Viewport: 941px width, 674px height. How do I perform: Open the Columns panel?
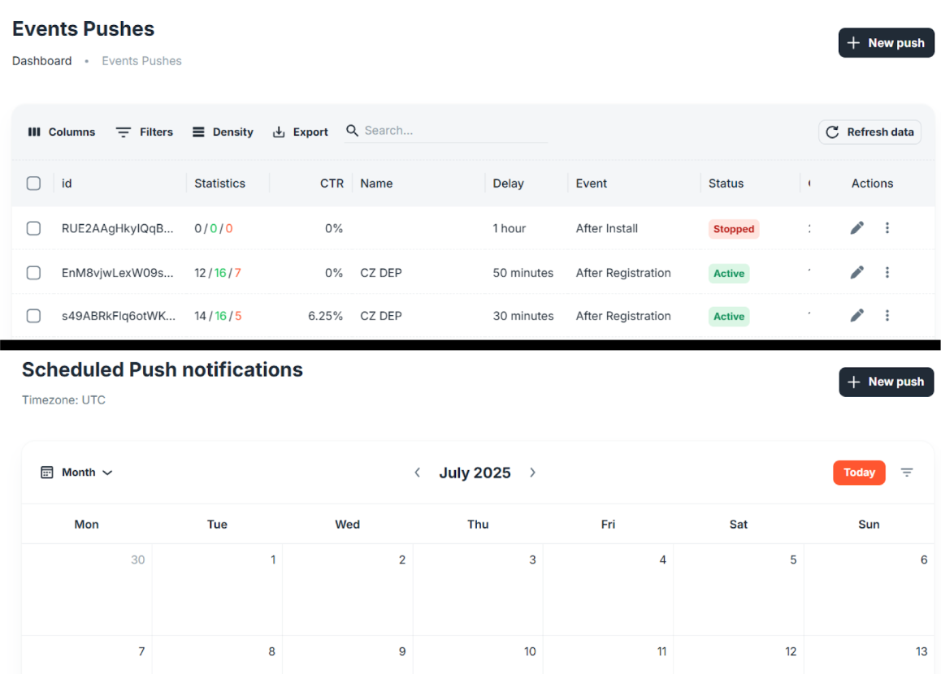click(61, 132)
